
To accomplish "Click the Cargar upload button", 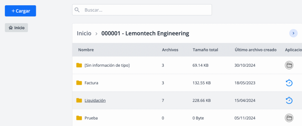I will (20, 11).
